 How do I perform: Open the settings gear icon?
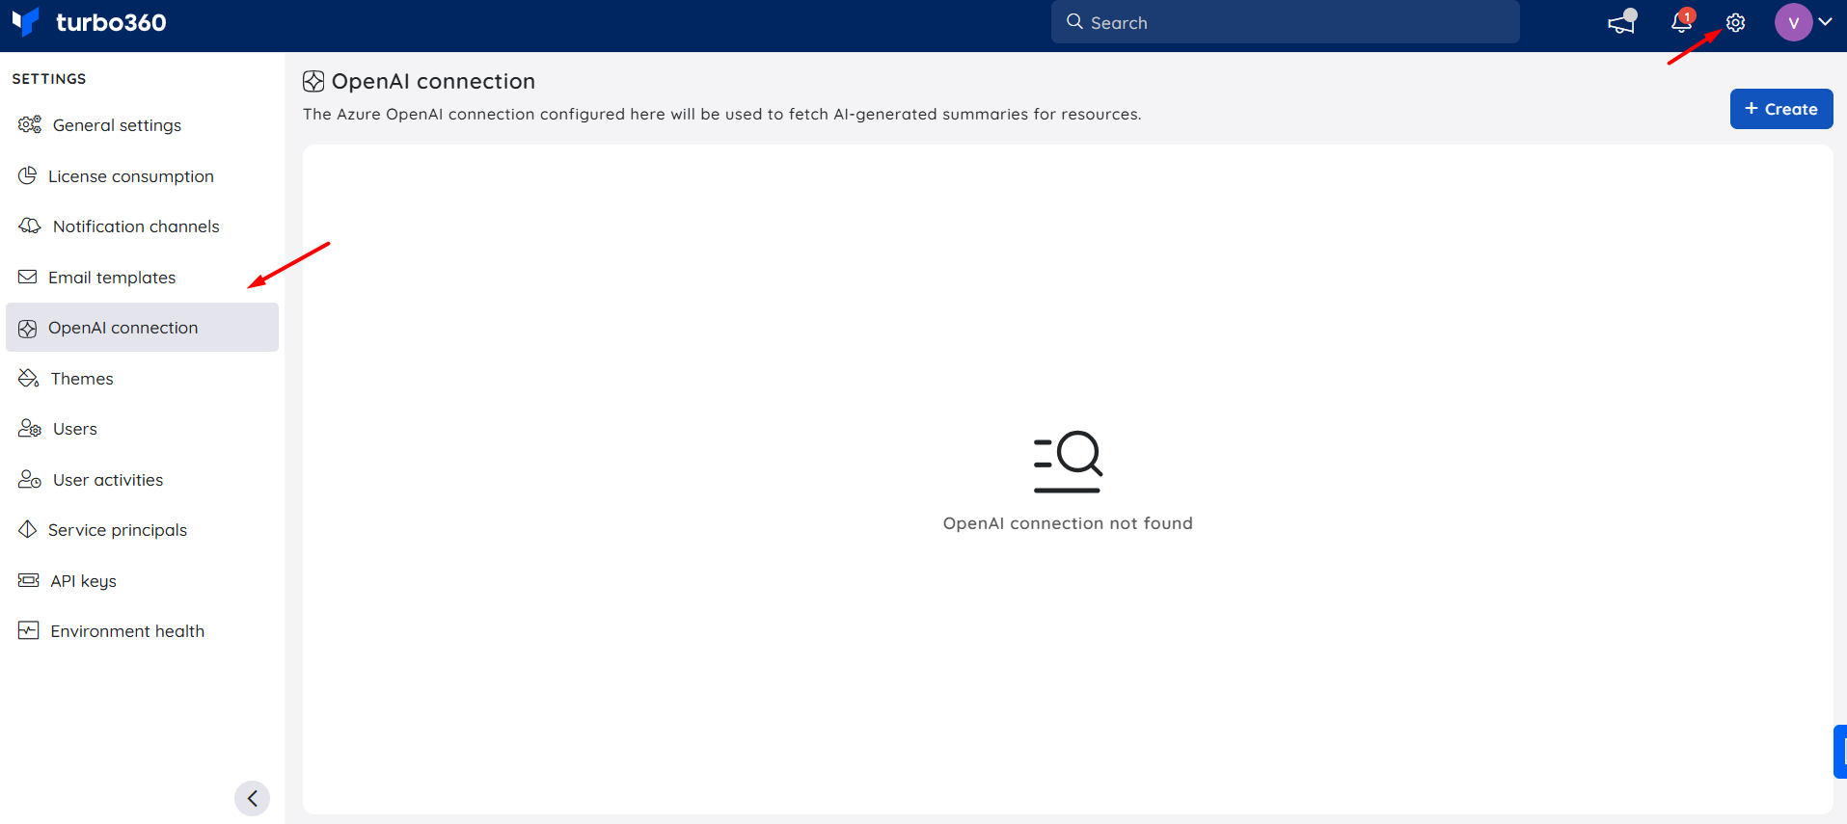1735,22
